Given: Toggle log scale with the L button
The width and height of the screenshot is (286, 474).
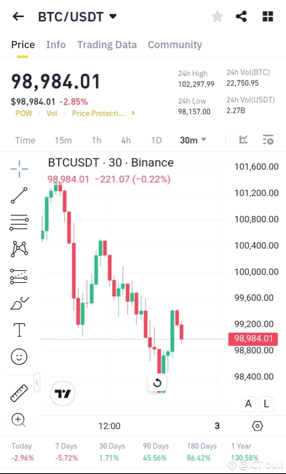Looking at the screenshot, I should click(266, 404).
